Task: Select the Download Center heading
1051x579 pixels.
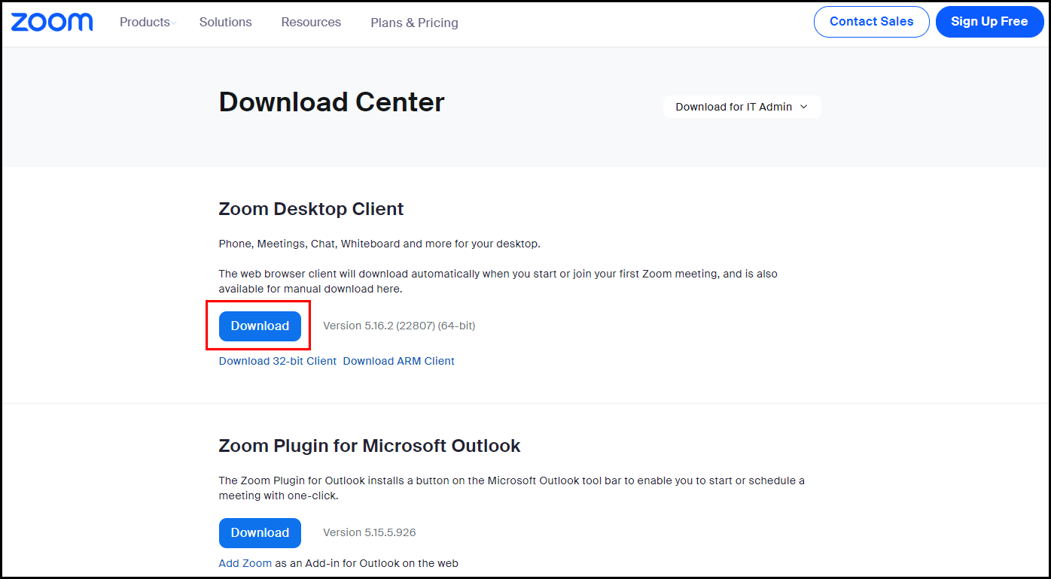Action: (x=332, y=102)
